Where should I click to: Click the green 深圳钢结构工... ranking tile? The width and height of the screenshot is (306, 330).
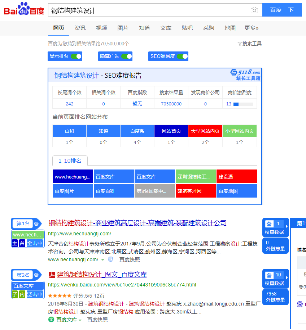click(x=196, y=176)
